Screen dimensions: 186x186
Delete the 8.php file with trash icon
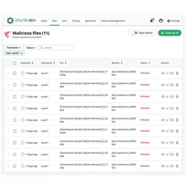177,120
